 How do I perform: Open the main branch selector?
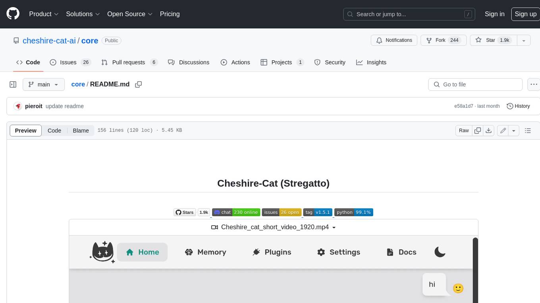pos(43,84)
